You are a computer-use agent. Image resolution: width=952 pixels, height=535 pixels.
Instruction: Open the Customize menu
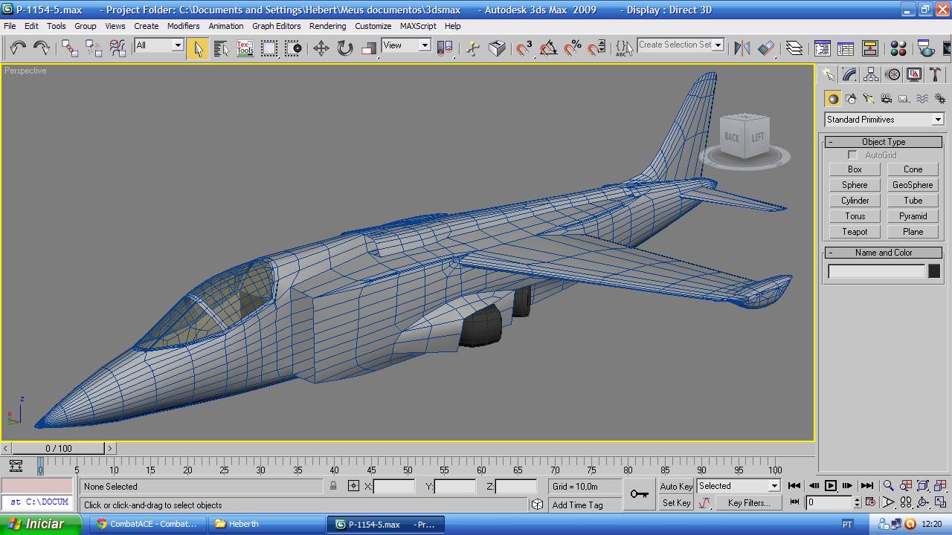click(x=373, y=26)
